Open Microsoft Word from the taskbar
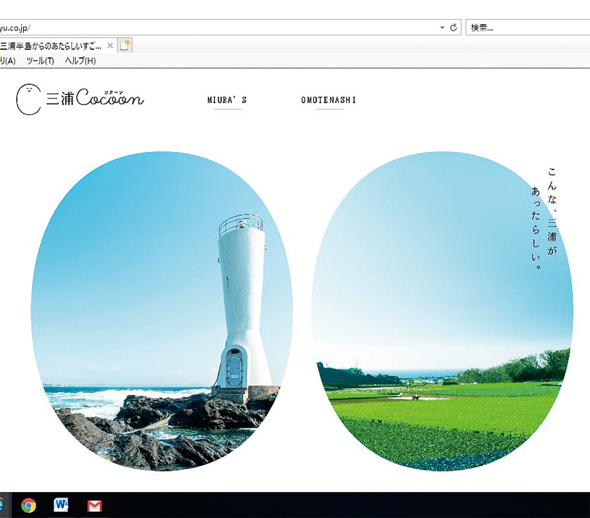 point(61,505)
